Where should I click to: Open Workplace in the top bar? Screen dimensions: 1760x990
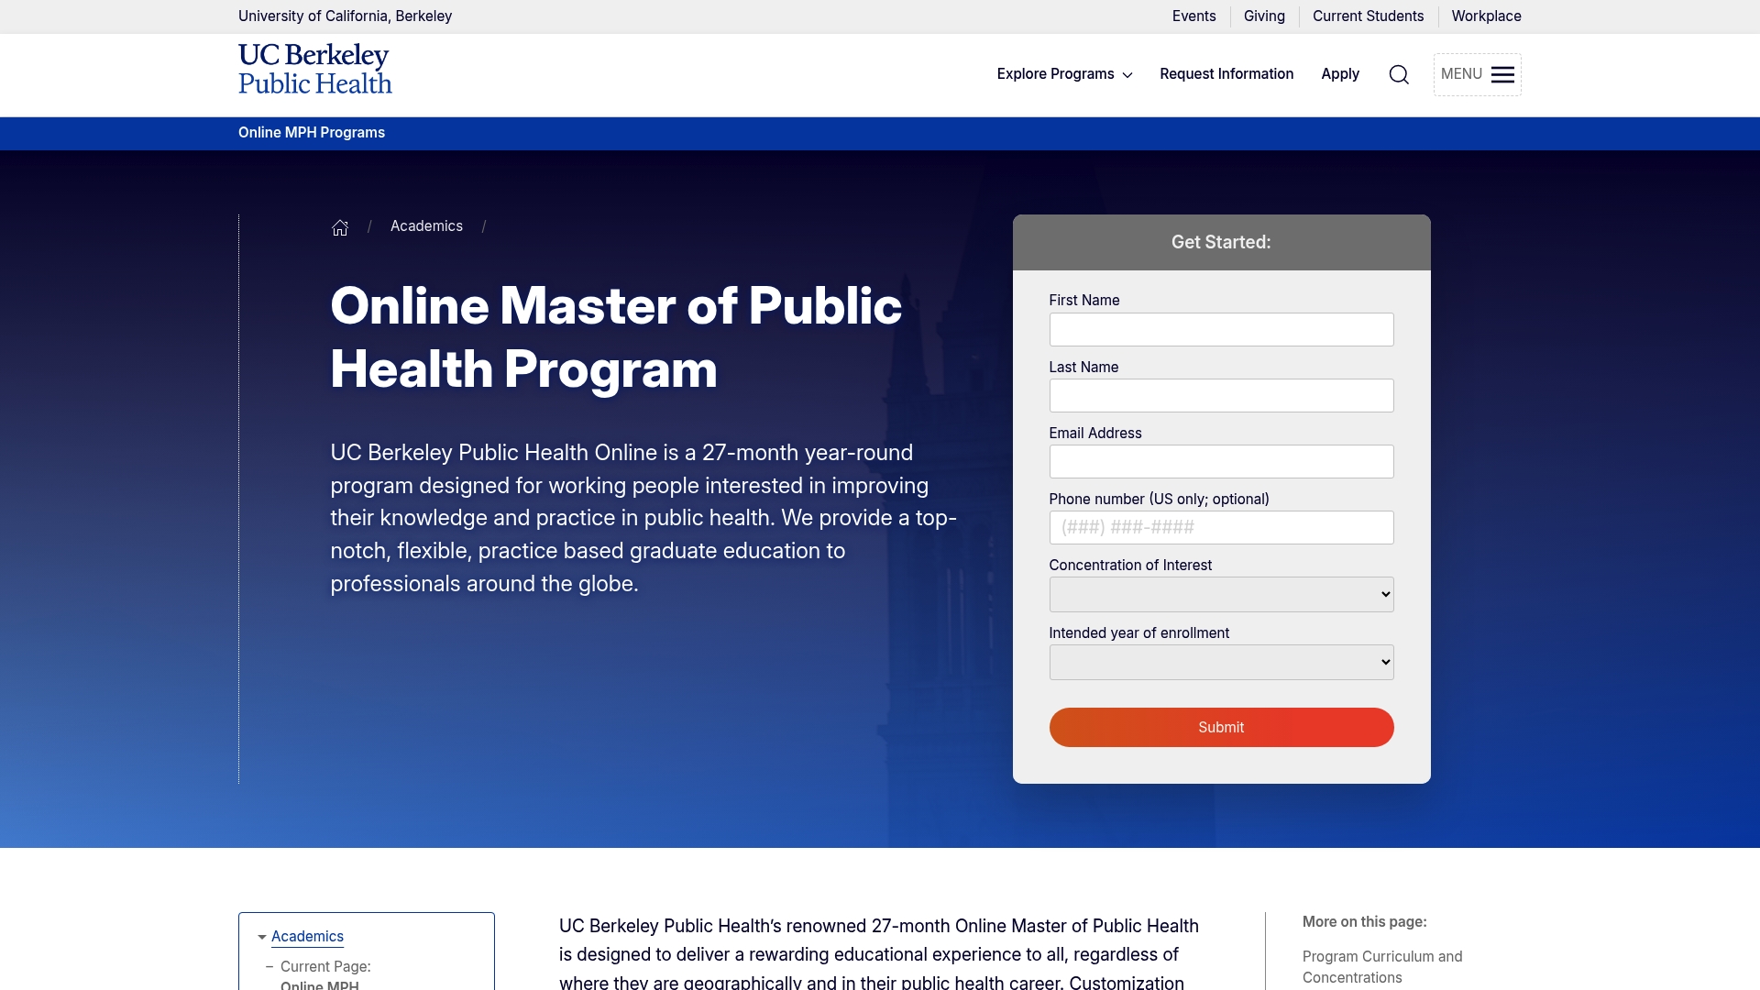pos(1486,16)
